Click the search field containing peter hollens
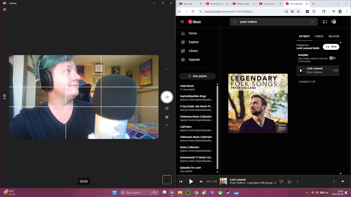Image resolution: width=351 pixels, height=197 pixels. coord(274,22)
